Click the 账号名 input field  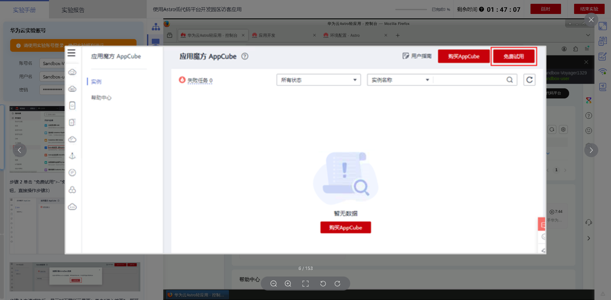click(x=52, y=63)
